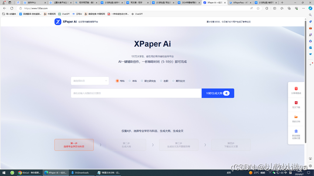Click the page vertical scrollbar

click(305, 82)
